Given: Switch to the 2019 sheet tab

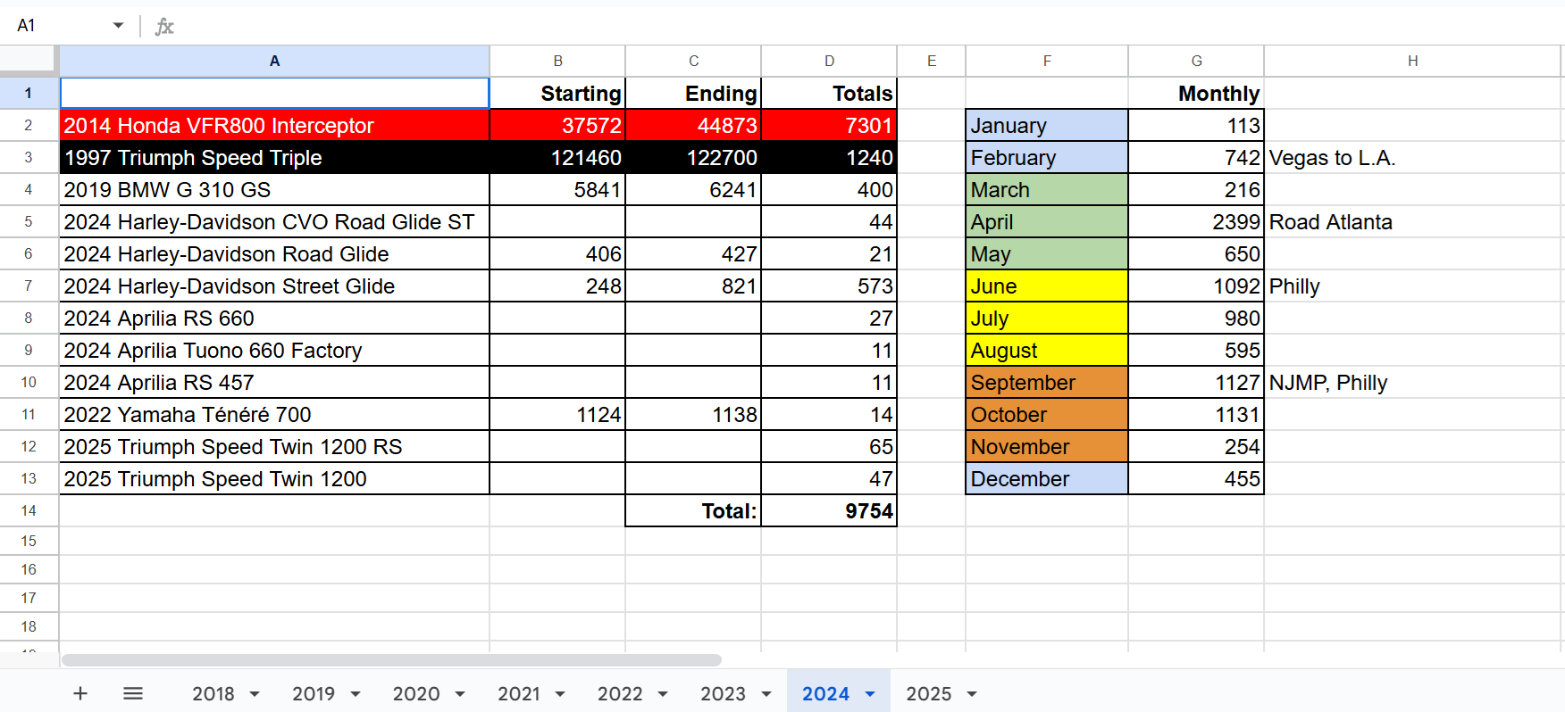Looking at the screenshot, I should (314, 694).
